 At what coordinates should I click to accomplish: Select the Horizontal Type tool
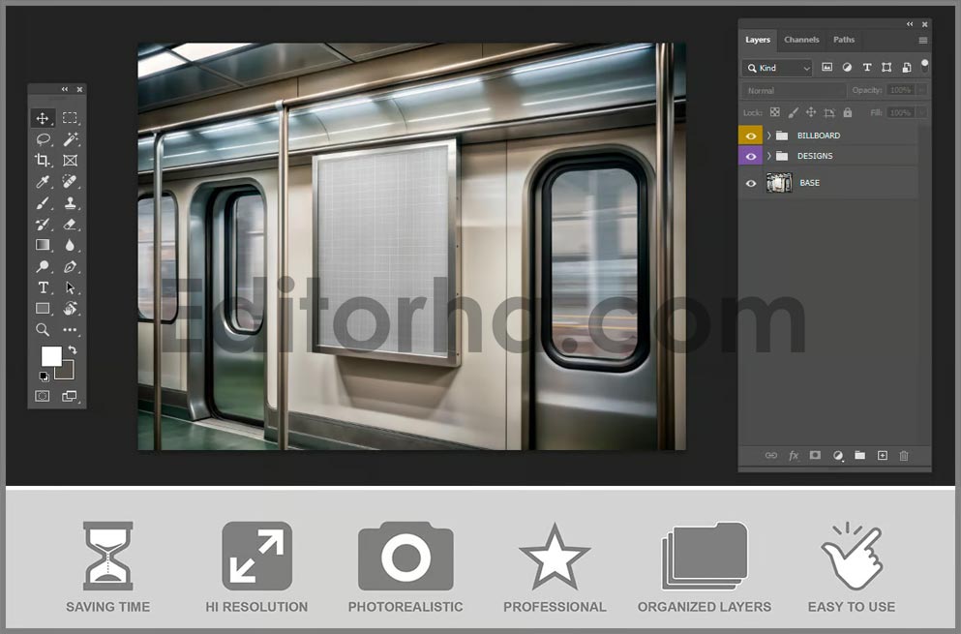(43, 287)
